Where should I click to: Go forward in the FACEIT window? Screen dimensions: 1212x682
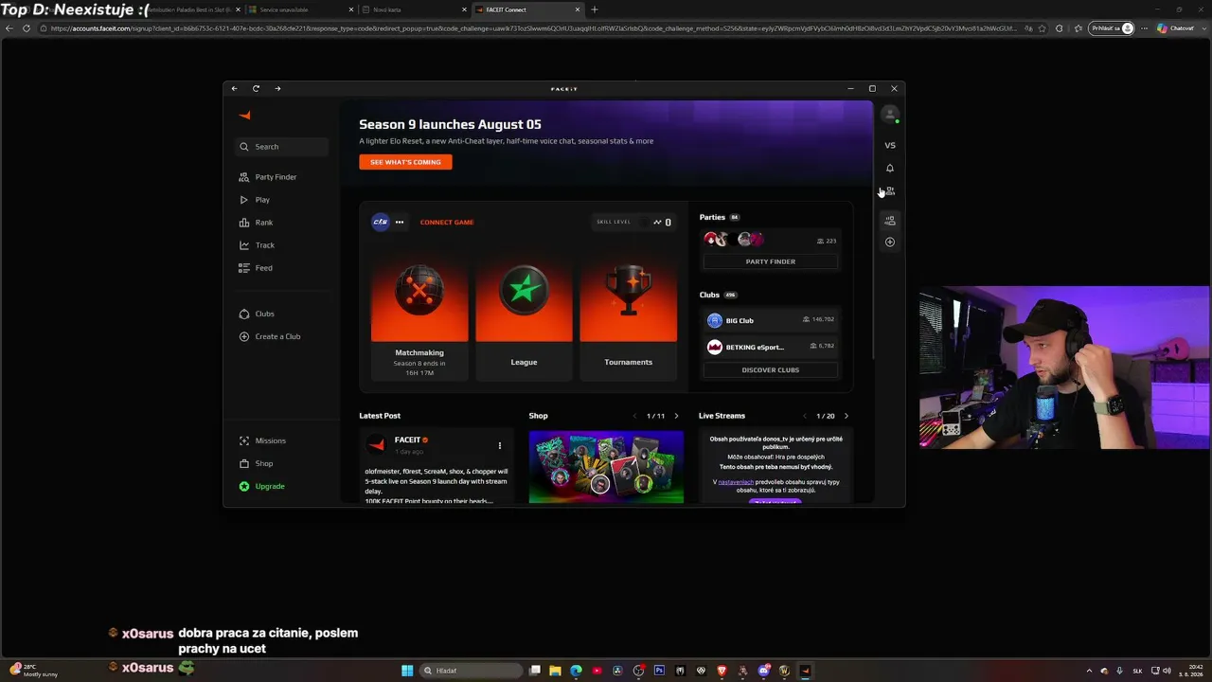coord(277,89)
